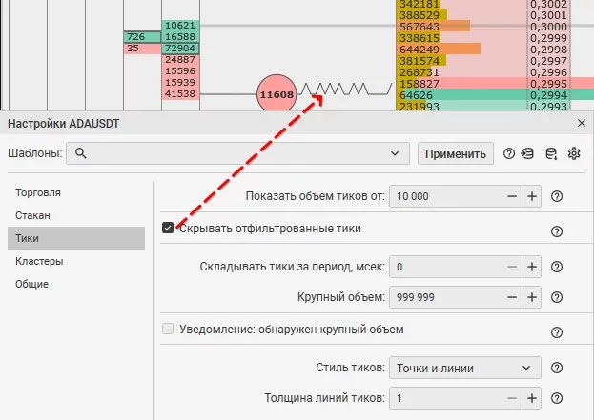Screen dimensions: 594x420
Task: Click the Применить button
Action: pyautogui.click(x=456, y=153)
